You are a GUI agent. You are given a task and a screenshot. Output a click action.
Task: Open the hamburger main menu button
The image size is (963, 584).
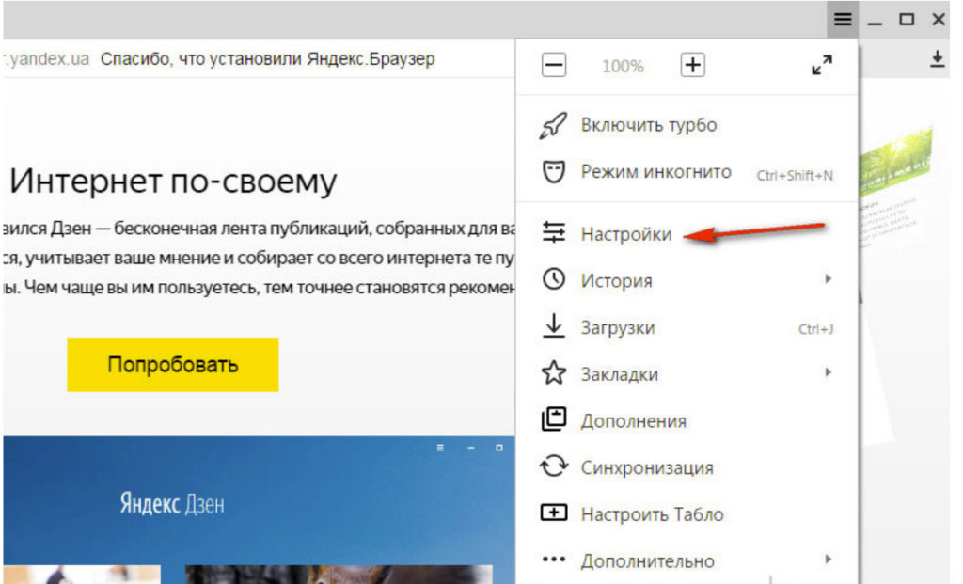click(x=842, y=20)
